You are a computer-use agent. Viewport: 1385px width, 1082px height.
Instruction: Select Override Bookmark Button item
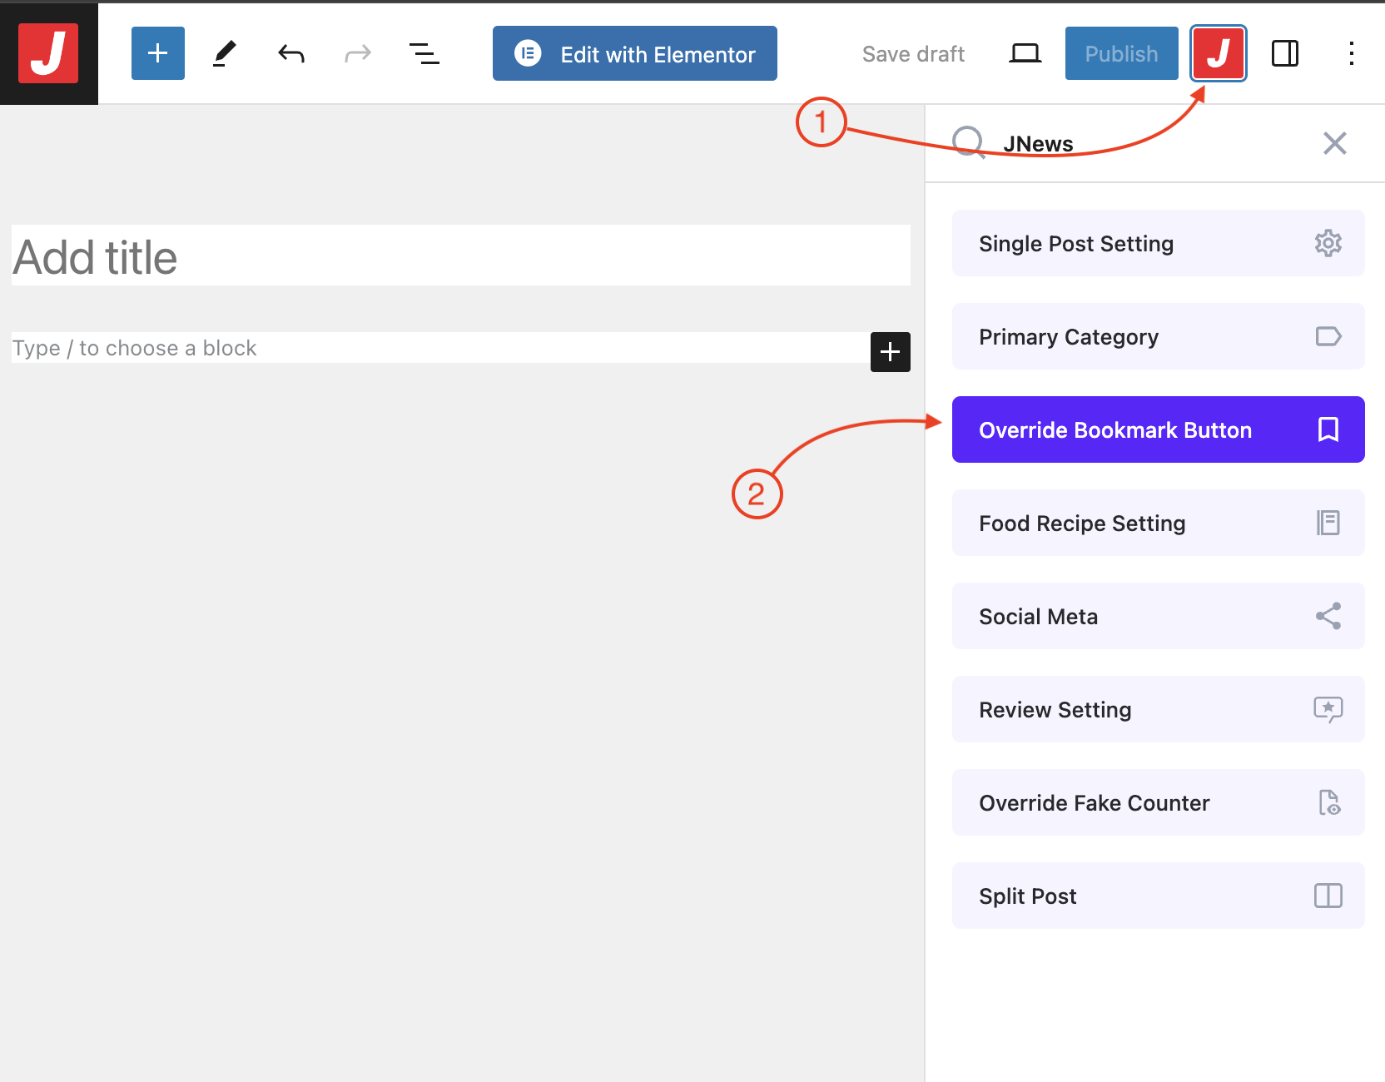click(x=1158, y=429)
